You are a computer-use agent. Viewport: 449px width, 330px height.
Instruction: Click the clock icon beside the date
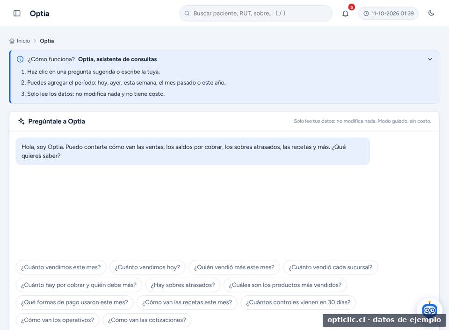[366, 14]
